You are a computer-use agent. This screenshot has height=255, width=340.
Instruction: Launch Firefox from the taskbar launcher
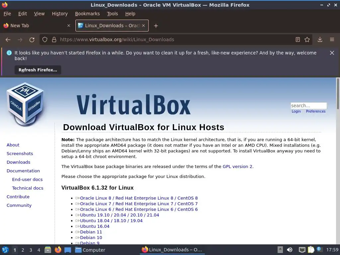point(58,250)
